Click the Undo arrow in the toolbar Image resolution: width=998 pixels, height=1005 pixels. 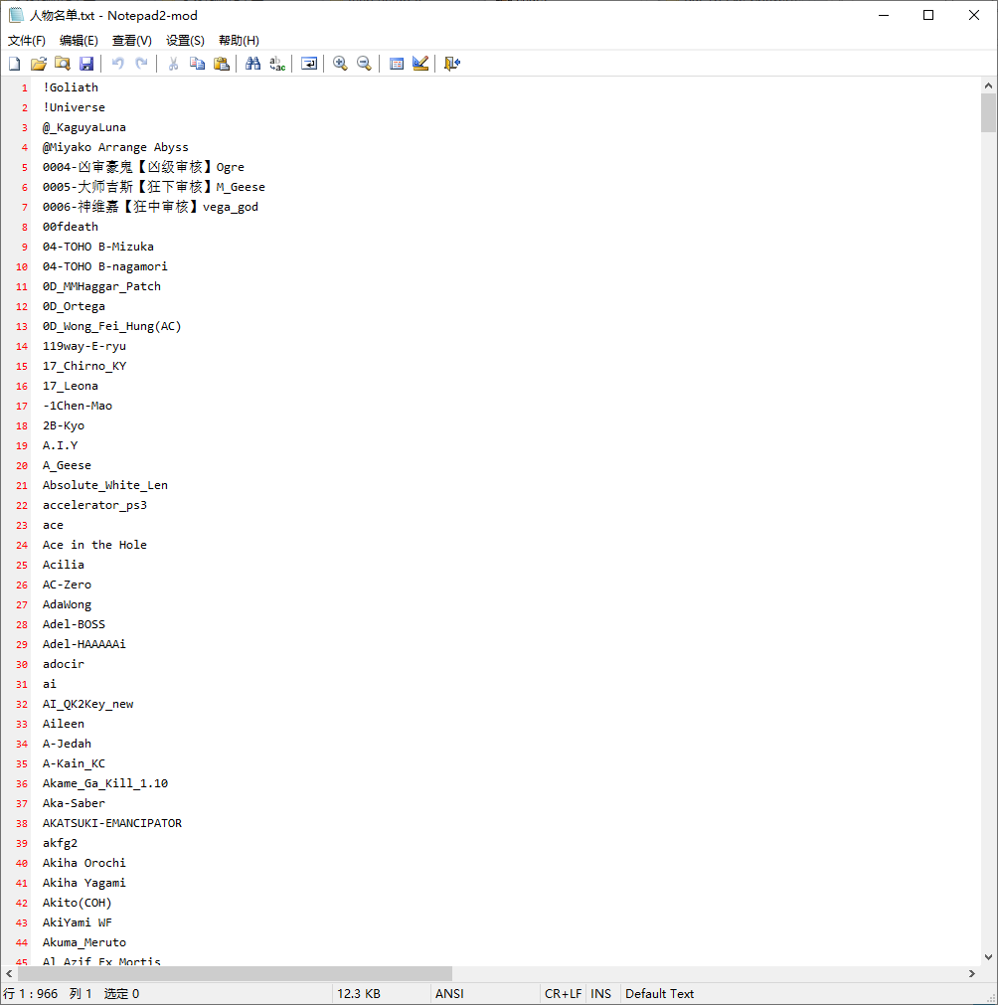pos(118,64)
